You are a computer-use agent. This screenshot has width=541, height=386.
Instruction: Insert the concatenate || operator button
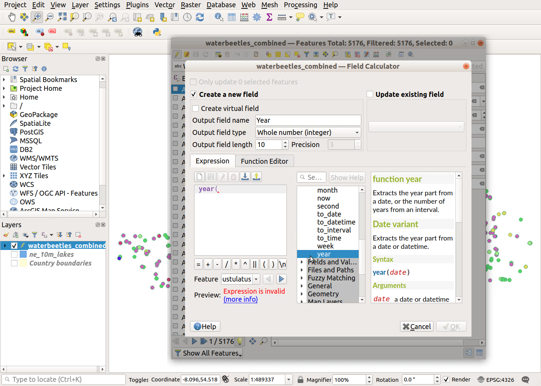[x=255, y=264]
